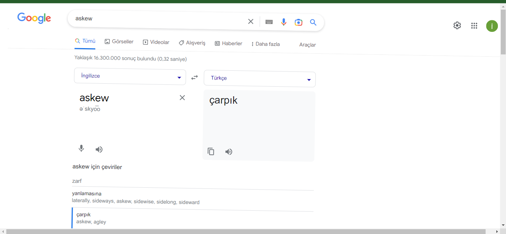Open Google Lens camera search
The width and height of the screenshot is (506, 234).
tap(298, 21)
